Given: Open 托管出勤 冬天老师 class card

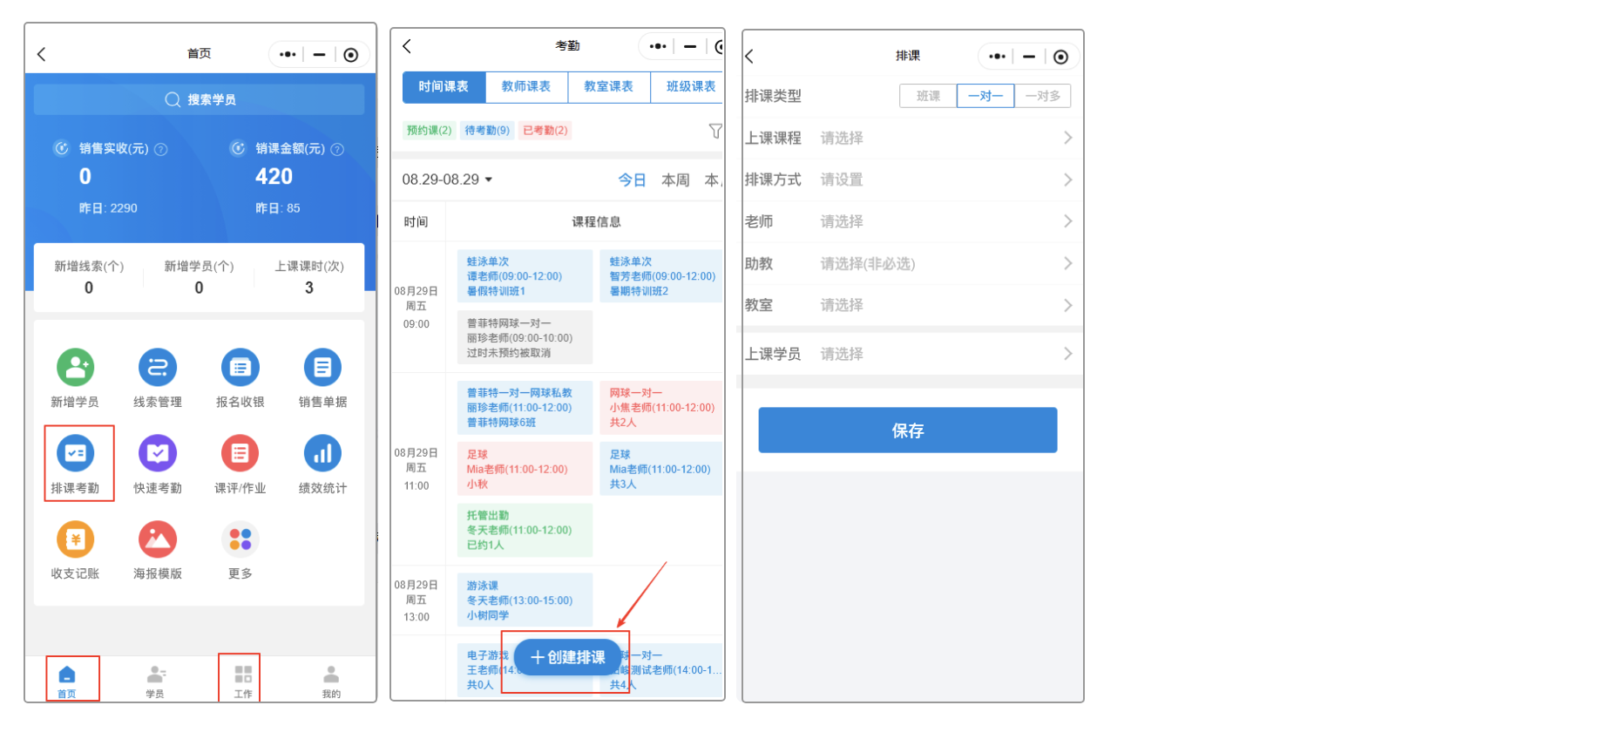Looking at the screenshot, I should point(525,530).
